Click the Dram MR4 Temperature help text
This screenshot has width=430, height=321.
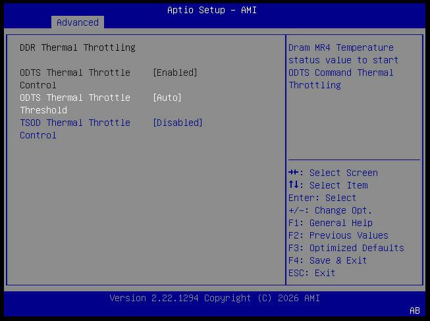343,66
